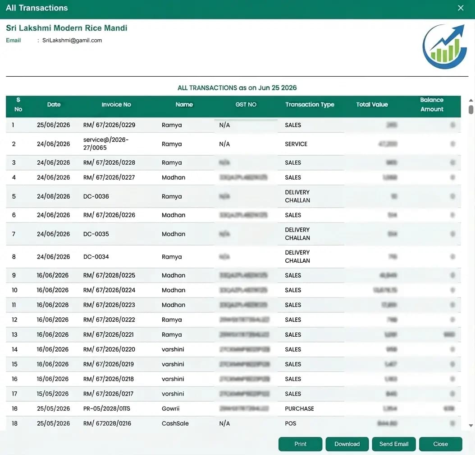Click the Gowrii name cell

tap(170, 409)
